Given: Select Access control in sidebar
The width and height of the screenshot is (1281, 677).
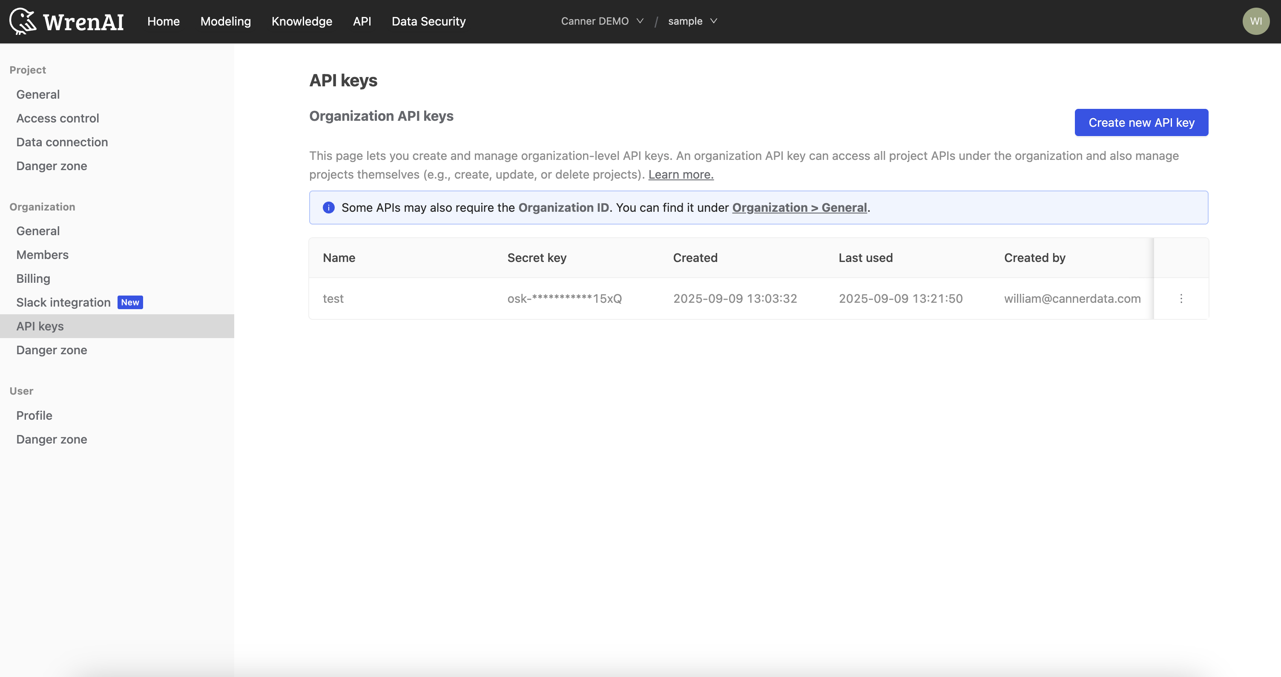Looking at the screenshot, I should coord(57,118).
